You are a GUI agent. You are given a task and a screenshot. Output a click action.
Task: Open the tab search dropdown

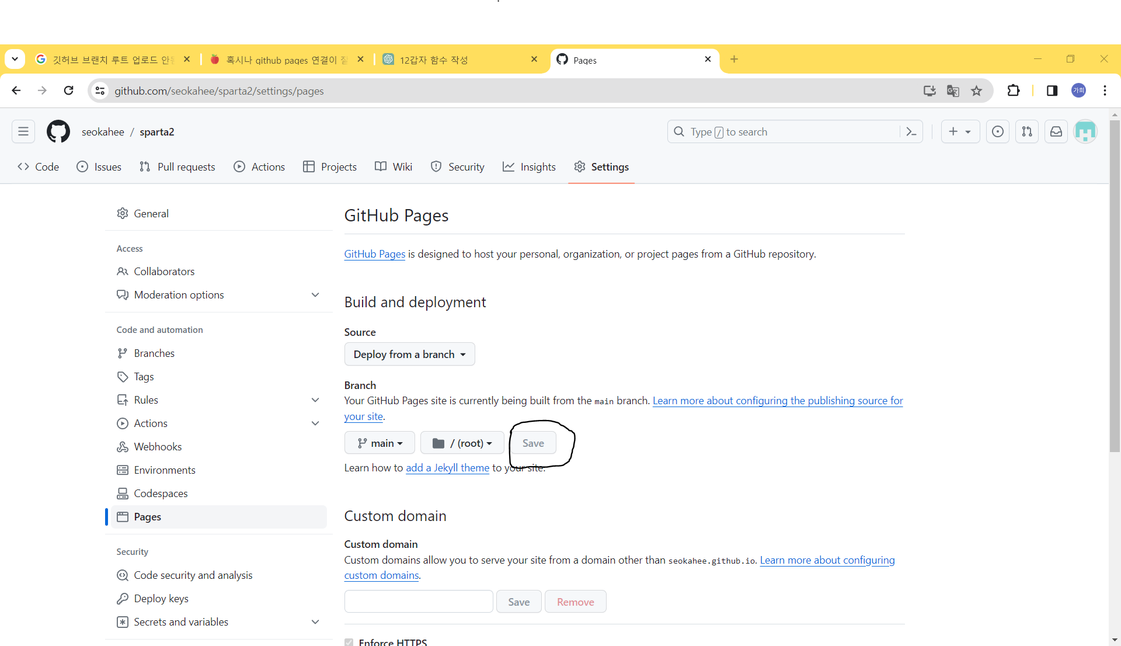pos(15,59)
